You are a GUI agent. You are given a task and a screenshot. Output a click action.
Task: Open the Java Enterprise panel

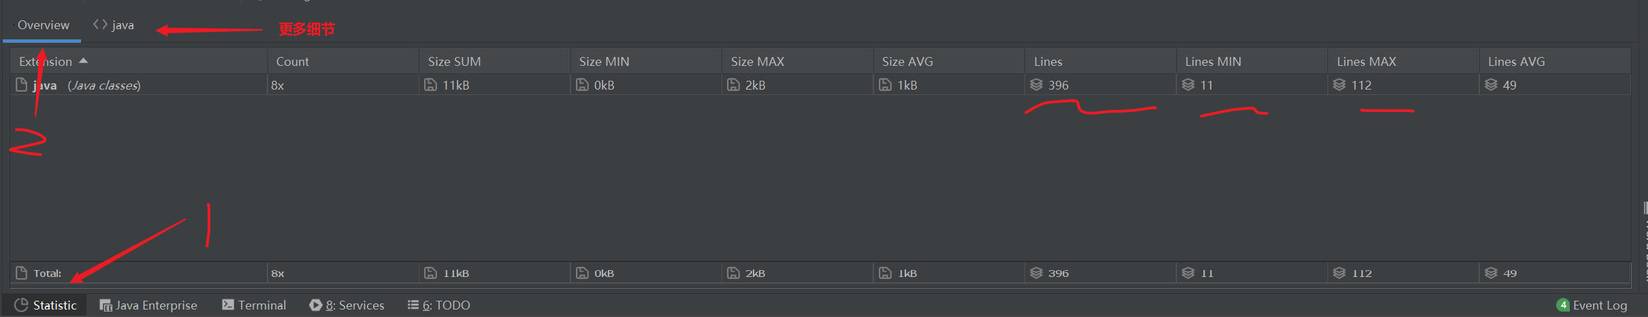(x=148, y=305)
